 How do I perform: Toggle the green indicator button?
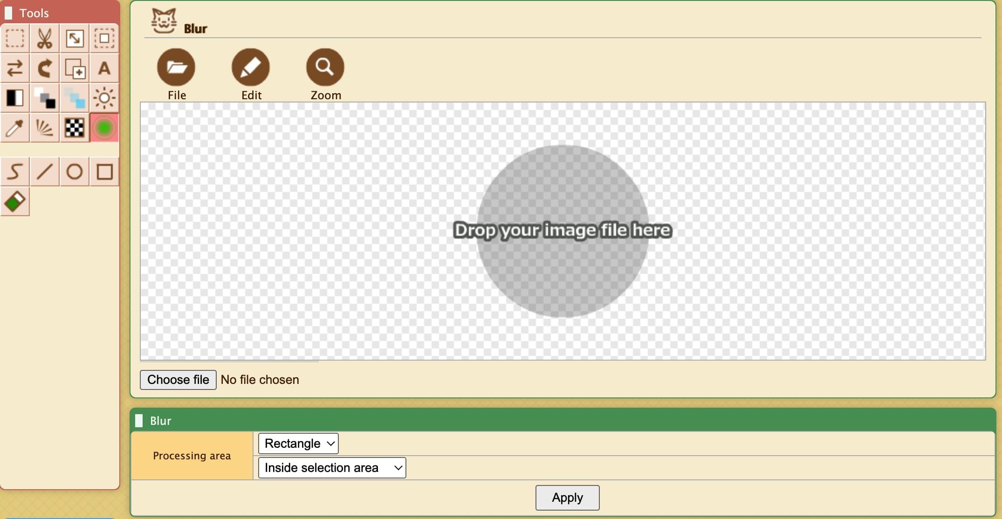[104, 127]
